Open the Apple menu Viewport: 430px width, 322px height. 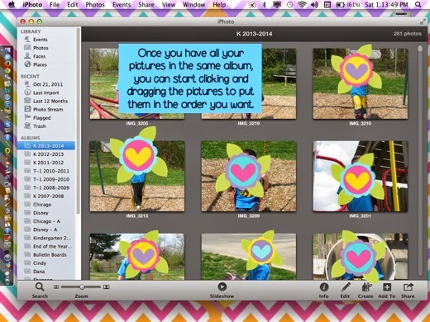12,5
